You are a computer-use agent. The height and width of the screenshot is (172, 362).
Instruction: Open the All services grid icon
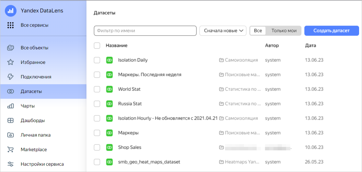pyautogui.click(x=11, y=25)
